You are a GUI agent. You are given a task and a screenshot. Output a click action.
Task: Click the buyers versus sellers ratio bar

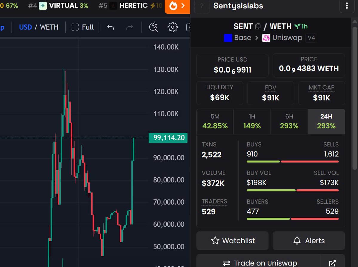[293, 219]
